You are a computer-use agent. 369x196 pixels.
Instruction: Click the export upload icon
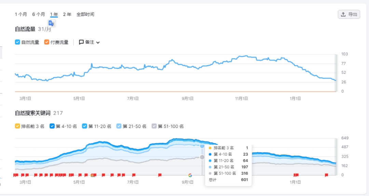[343, 14]
